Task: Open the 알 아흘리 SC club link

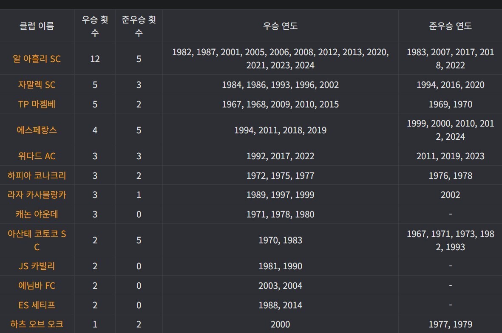Action: pyautogui.click(x=37, y=59)
